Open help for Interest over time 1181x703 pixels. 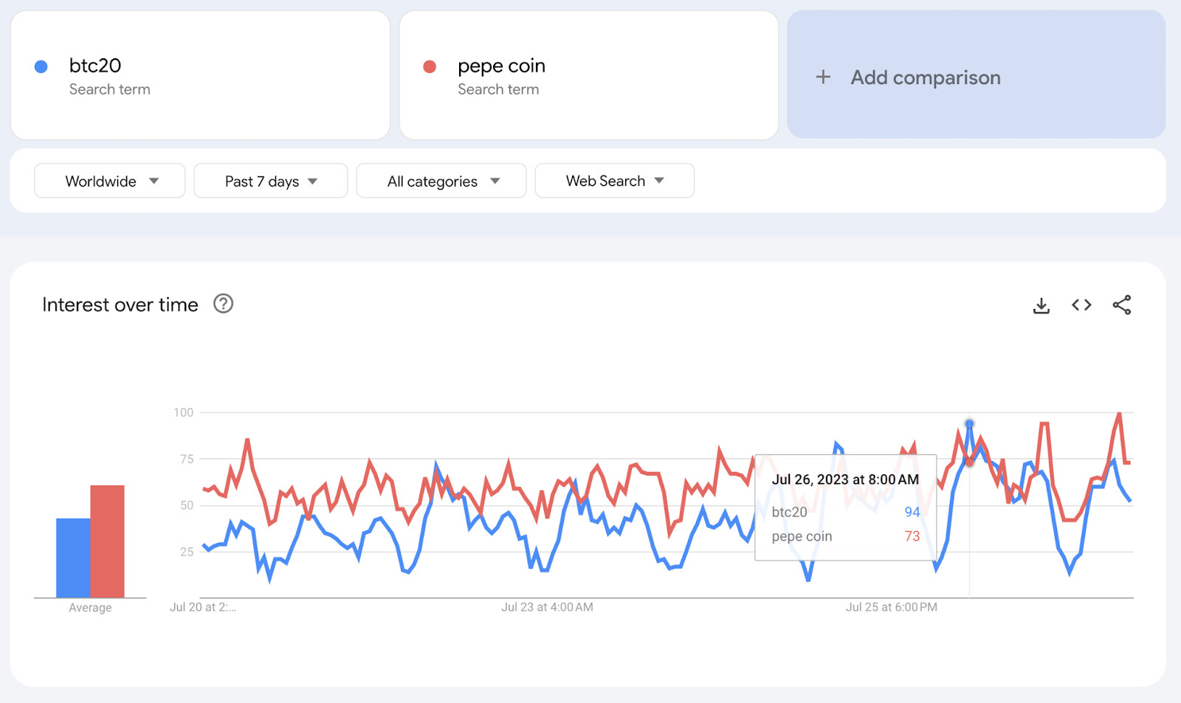tap(223, 304)
